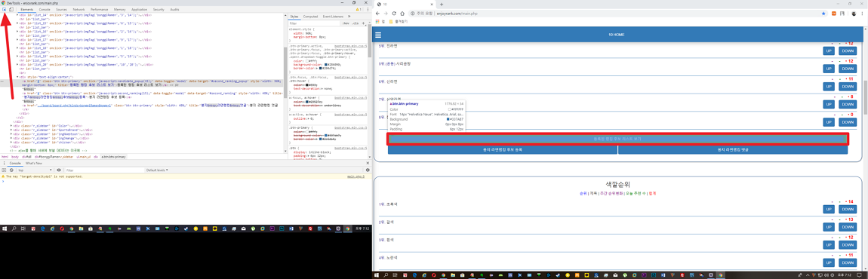Viewport: 868px width, 279px height.
Task: Focus the console Filter field
Action: coord(104,170)
